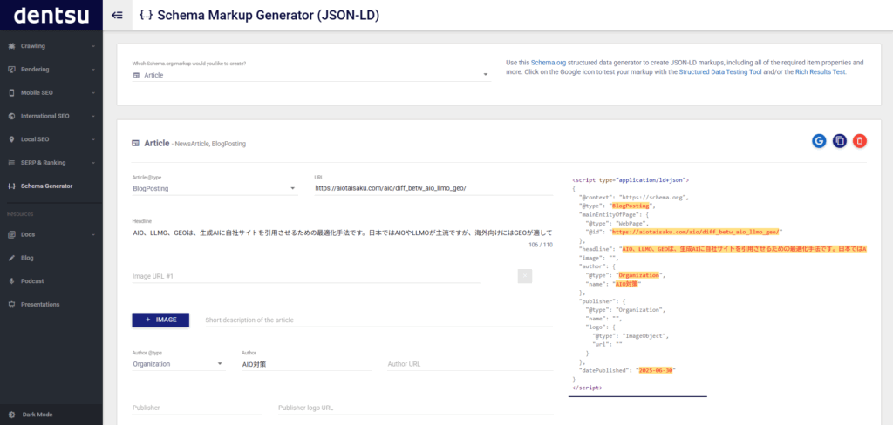Click the highlighted BlogPosting value in code
The image size is (893, 425).
click(x=631, y=206)
